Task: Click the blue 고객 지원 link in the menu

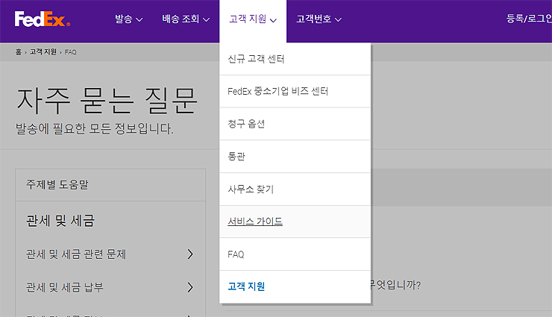Action: (246, 286)
